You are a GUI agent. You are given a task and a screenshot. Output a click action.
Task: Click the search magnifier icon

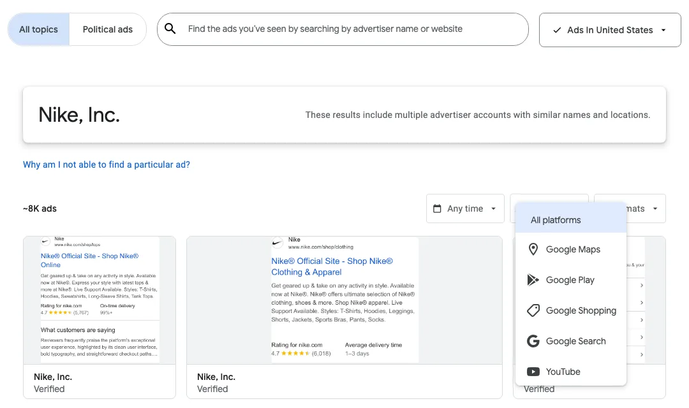[x=170, y=29]
